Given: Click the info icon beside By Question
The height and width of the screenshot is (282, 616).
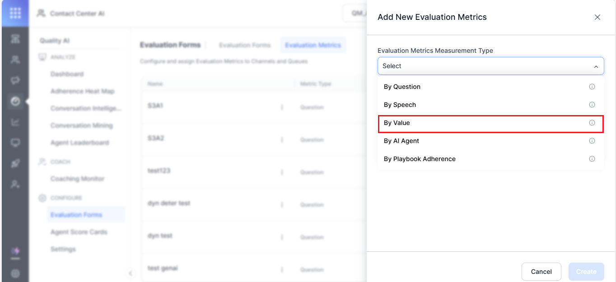Looking at the screenshot, I should click(592, 87).
